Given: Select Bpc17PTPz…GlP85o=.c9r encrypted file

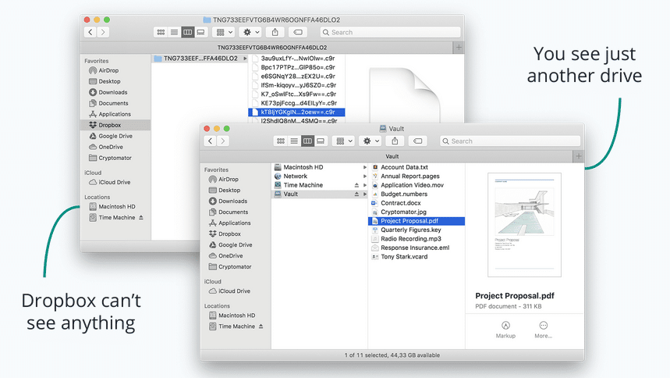Looking at the screenshot, I should (x=297, y=67).
